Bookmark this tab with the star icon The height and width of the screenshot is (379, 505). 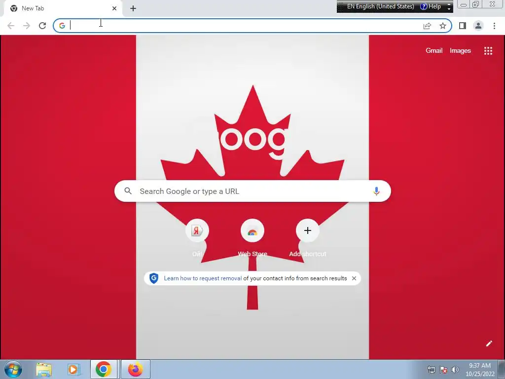443,26
